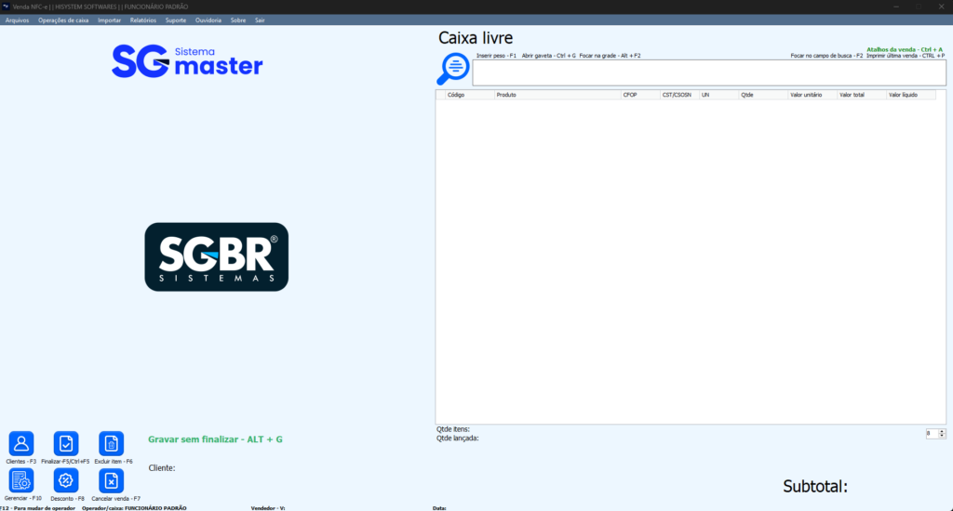Increase the font size spinner value
The height and width of the screenshot is (511, 953).
[x=942, y=431]
